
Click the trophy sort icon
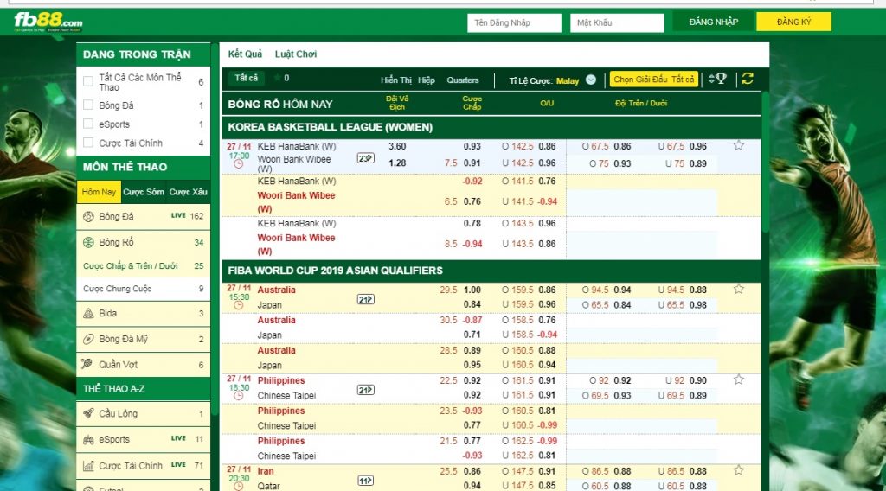click(717, 79)
